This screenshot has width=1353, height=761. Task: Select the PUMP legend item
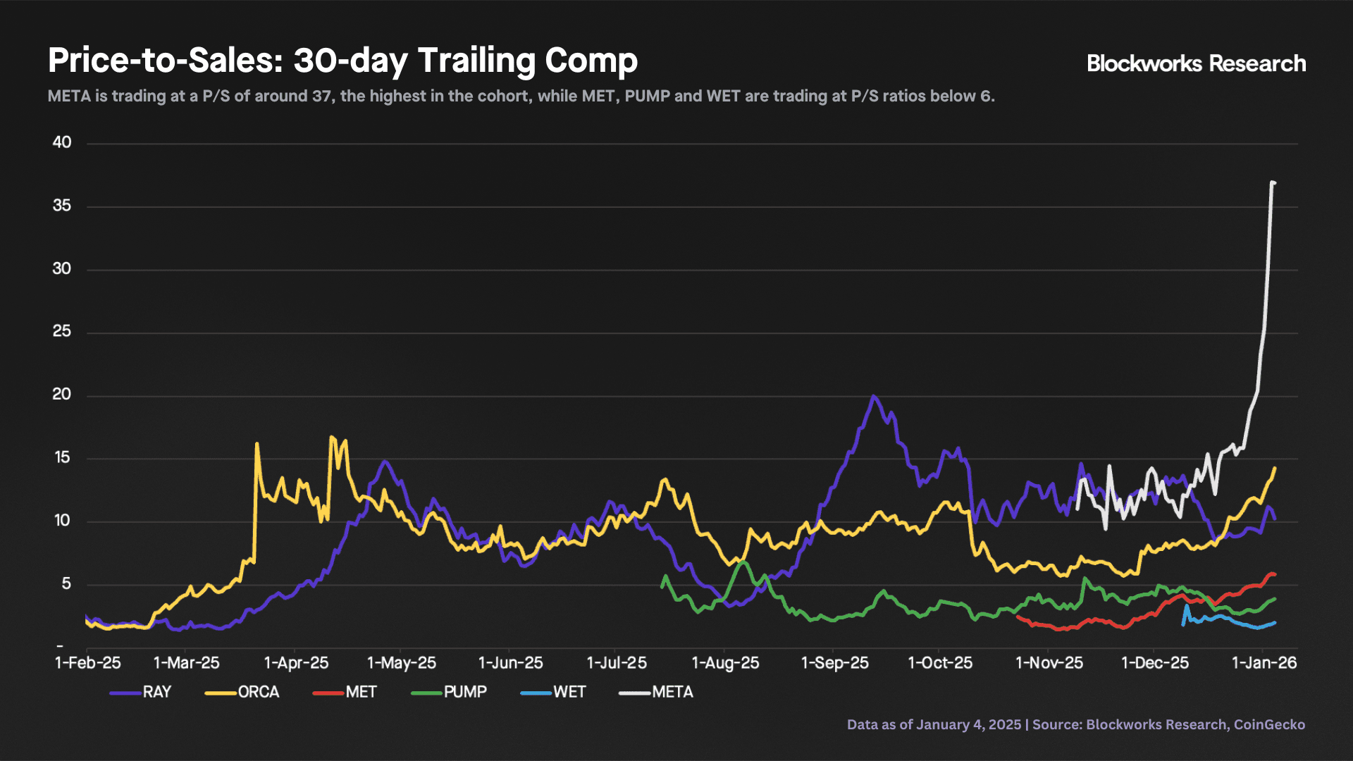(464, 692)
